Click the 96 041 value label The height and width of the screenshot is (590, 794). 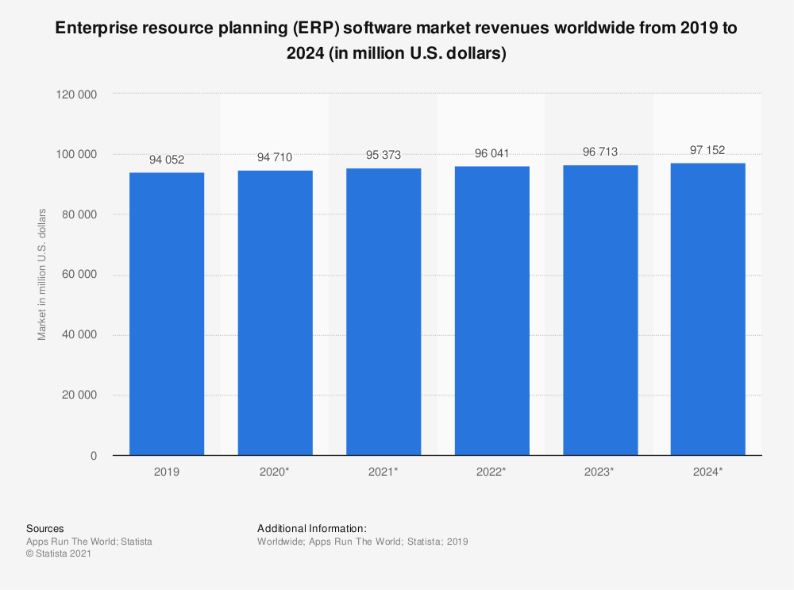(x=491, y=153)
